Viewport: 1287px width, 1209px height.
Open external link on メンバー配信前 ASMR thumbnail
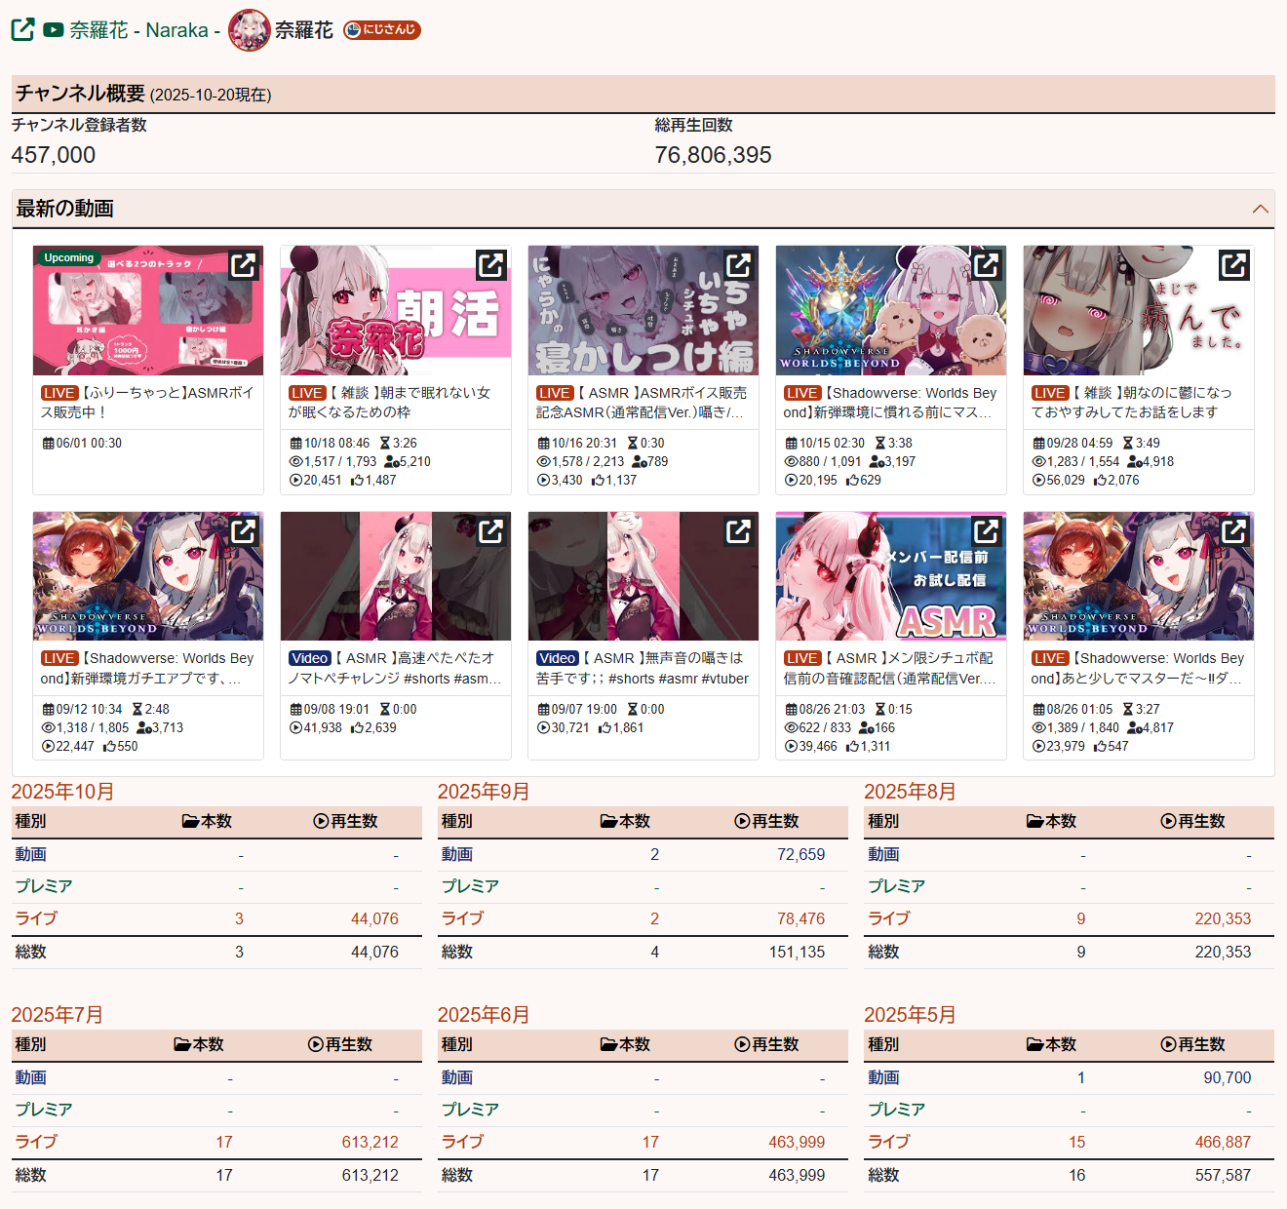point(986,530)
